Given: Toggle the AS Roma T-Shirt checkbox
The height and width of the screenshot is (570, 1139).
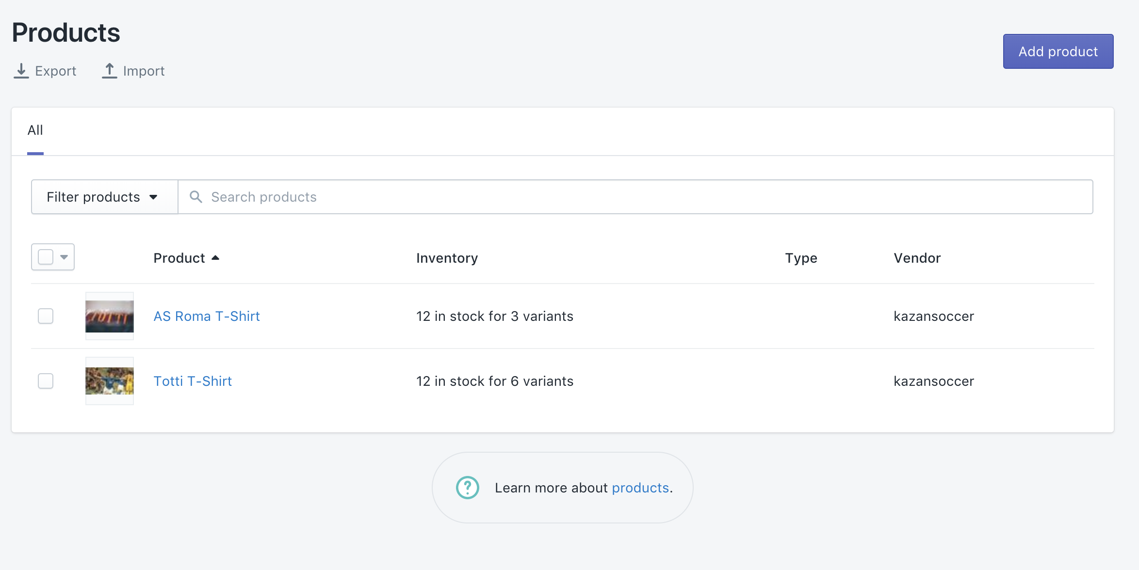Looking at the screenshot, I should (45, 316).
